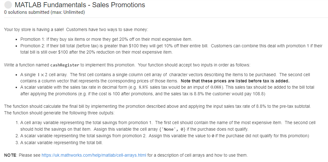Click output item 2 about promotion 2 savings
Viewport: 328px width, 162px height.
coord(165,136)
